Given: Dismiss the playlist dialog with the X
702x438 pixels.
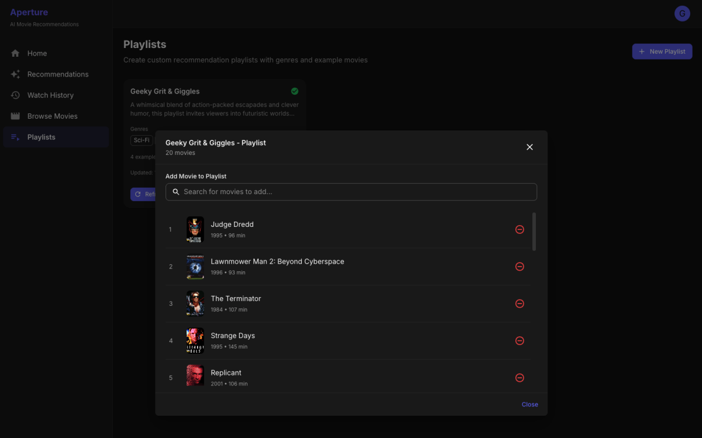Looking at the screenshot, I should pyautogui.click(x=529, y=147).
